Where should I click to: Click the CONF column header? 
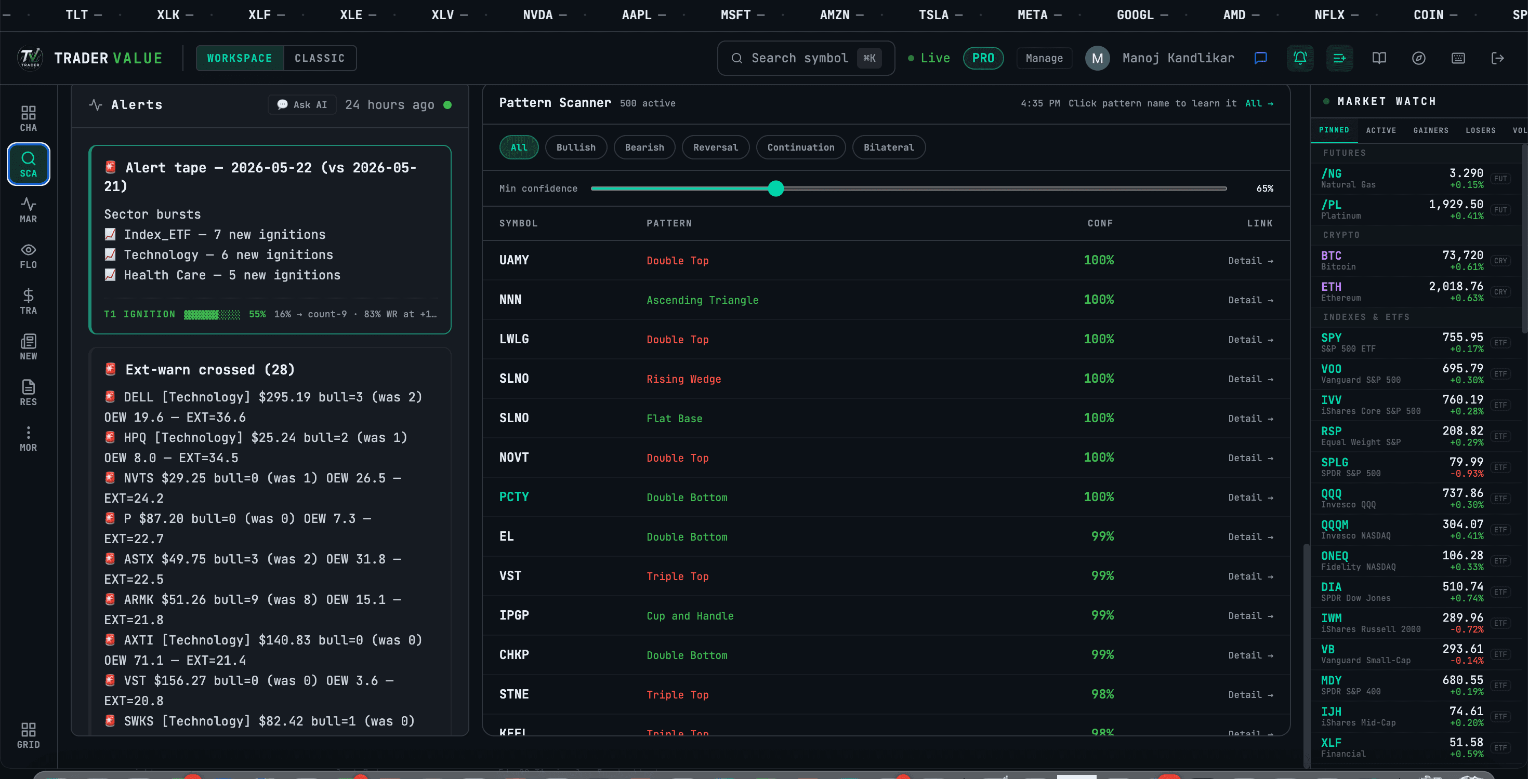1100,223
